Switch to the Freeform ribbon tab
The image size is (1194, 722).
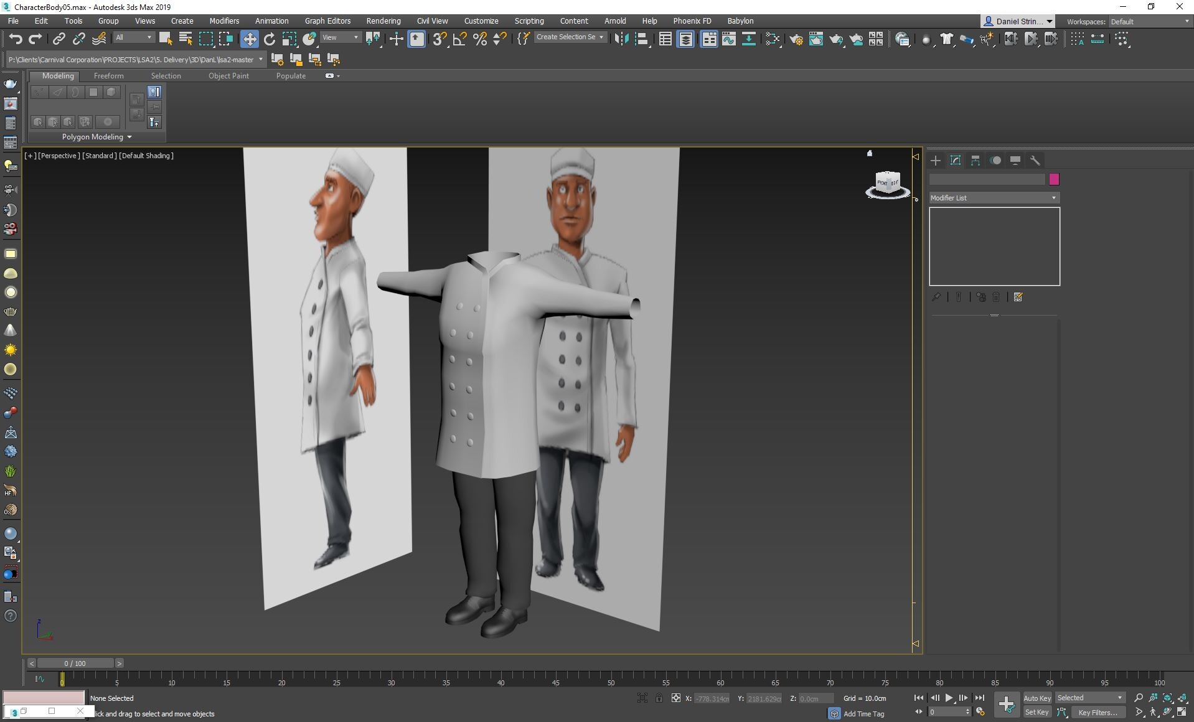coord(108,76)
